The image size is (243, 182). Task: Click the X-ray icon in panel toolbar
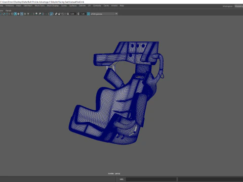(x=56, y=14)
